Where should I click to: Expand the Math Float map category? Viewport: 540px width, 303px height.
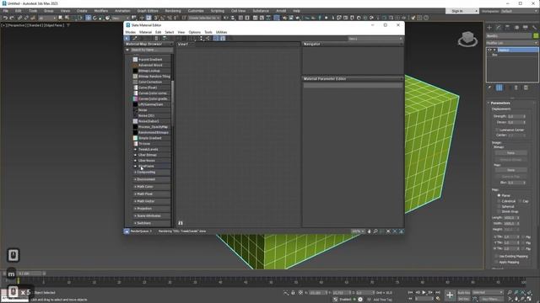tap(151, 194)
